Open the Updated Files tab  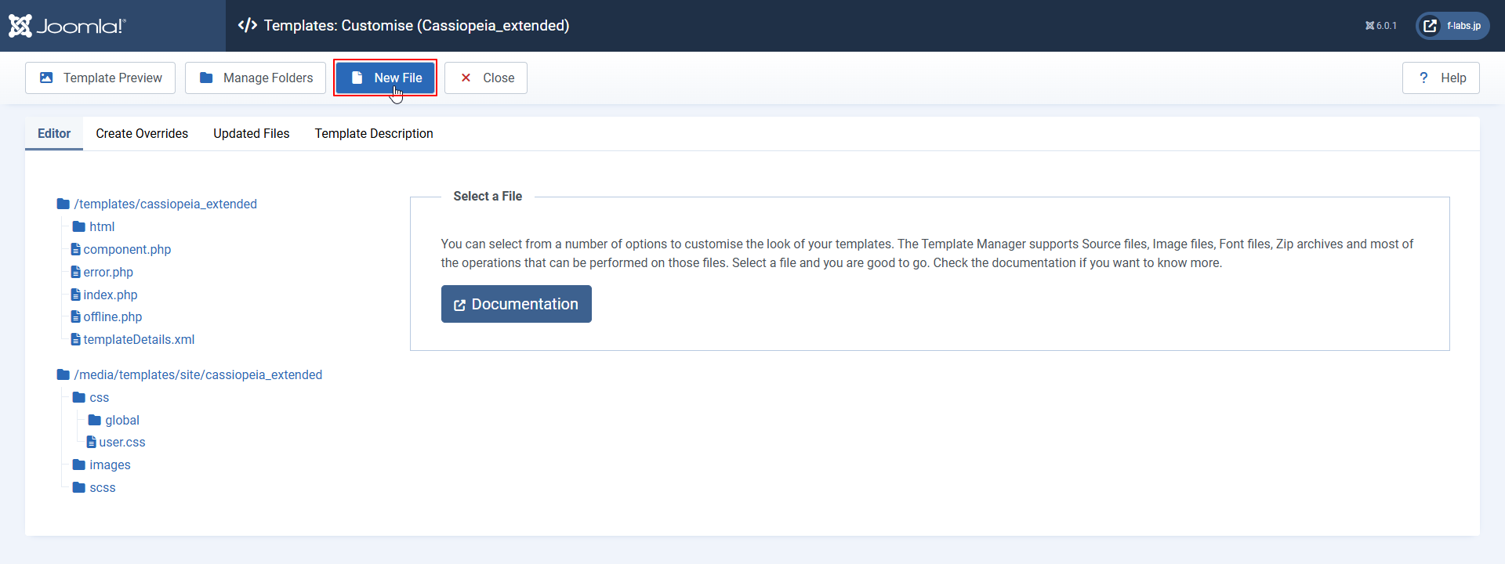251,134
